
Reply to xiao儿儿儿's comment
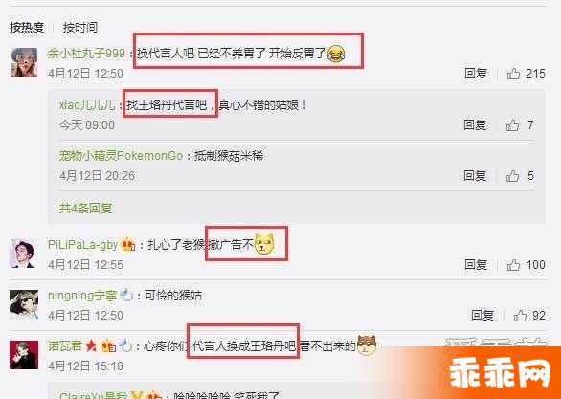pyautogui.click(x=475, y=125)
